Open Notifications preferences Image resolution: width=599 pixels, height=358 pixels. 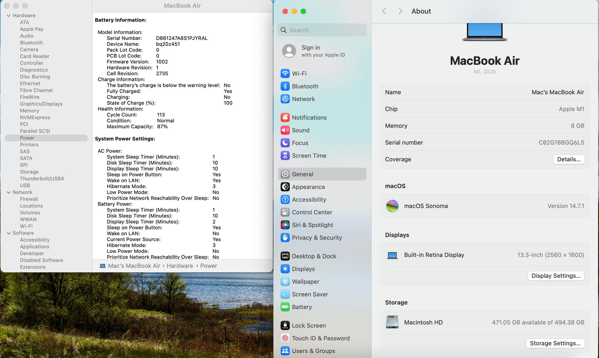[x=309, y=117]
